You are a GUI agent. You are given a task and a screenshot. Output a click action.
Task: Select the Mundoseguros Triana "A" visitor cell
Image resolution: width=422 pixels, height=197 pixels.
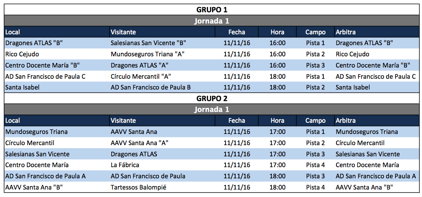[148, 54]
